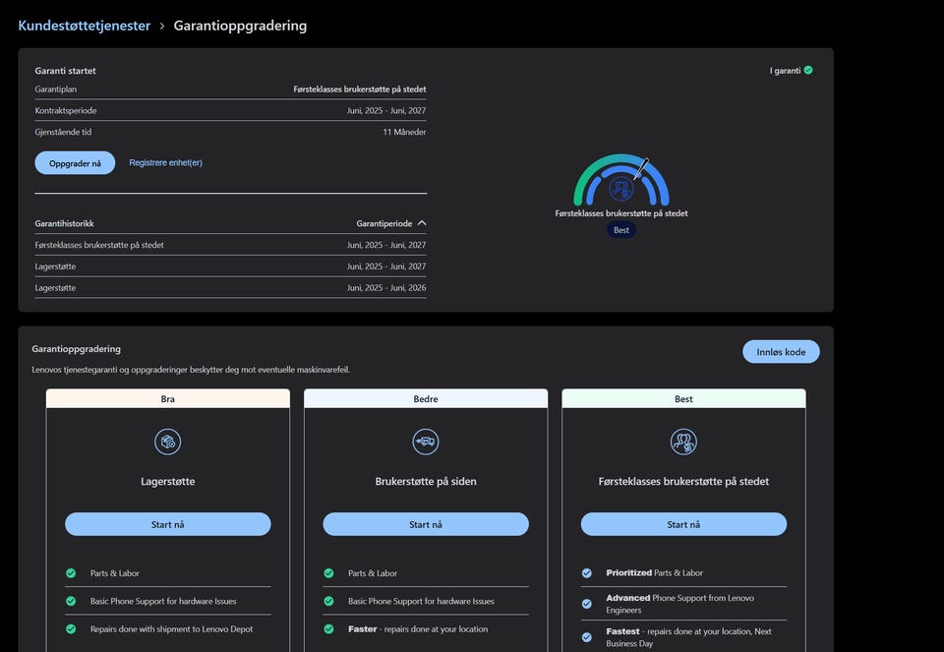Viewport: 944px width, 652px height.
Task: Collapse the Garantiperiode chevron
Action: tap(422, 223)
